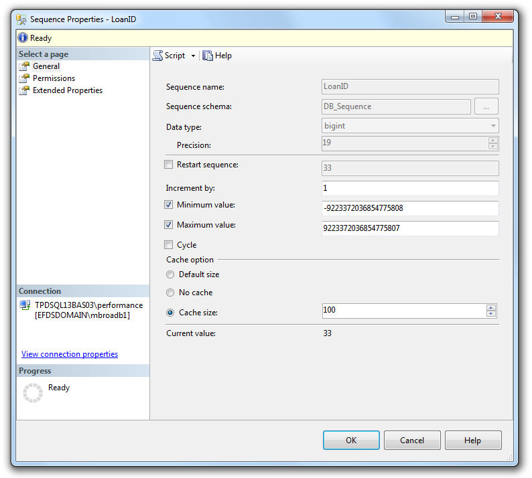Click the Ready info icon
This screenshot has width=532, height=478.
(x=23, y=37)
